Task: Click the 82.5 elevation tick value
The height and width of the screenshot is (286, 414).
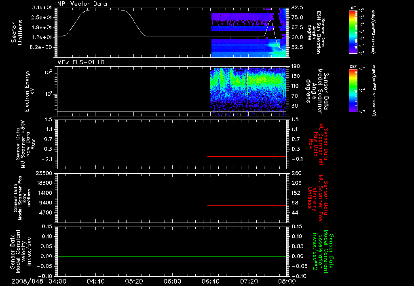Action: (297, 8)
